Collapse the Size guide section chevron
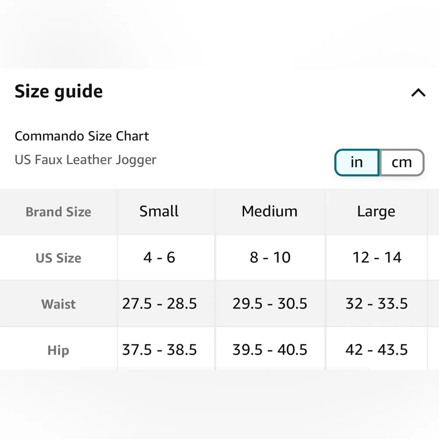The image size is (439, 439). [418, 93]
